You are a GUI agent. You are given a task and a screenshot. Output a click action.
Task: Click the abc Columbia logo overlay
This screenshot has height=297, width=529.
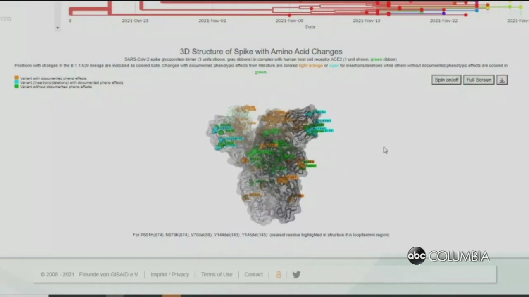click(448, 256)
